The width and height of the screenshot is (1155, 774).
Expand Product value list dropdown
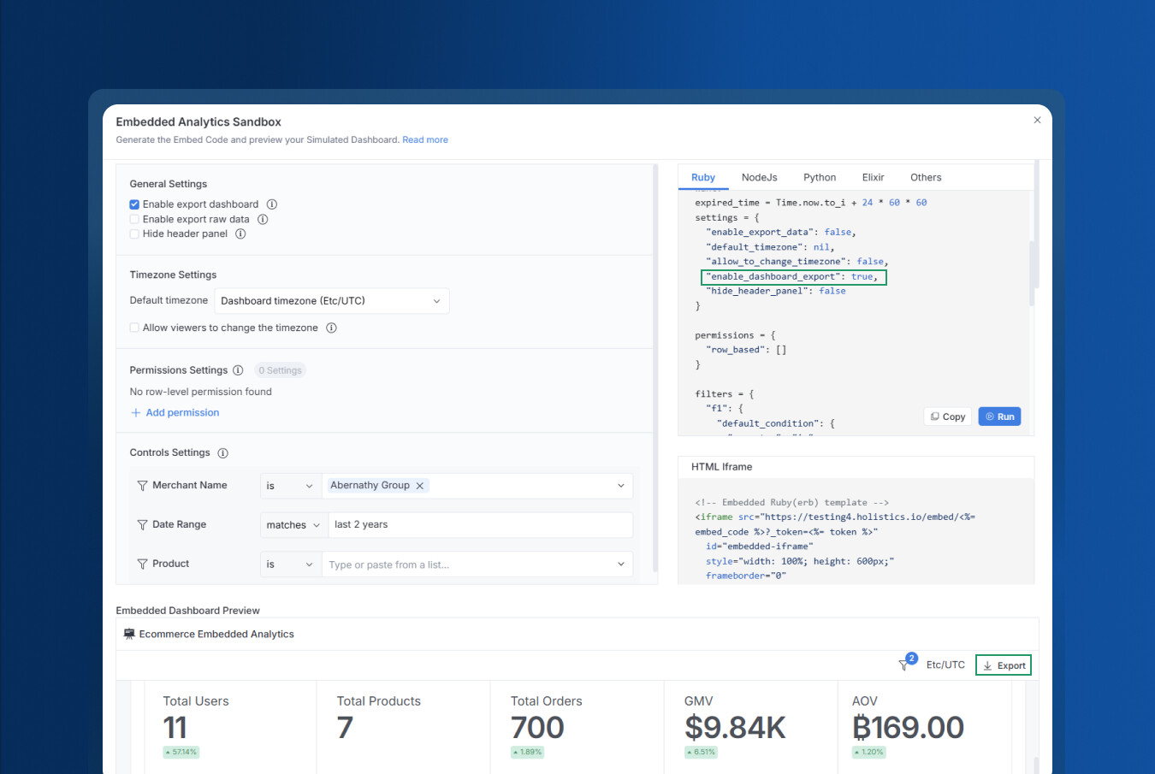pyautogui.click(x=621, y=564)
